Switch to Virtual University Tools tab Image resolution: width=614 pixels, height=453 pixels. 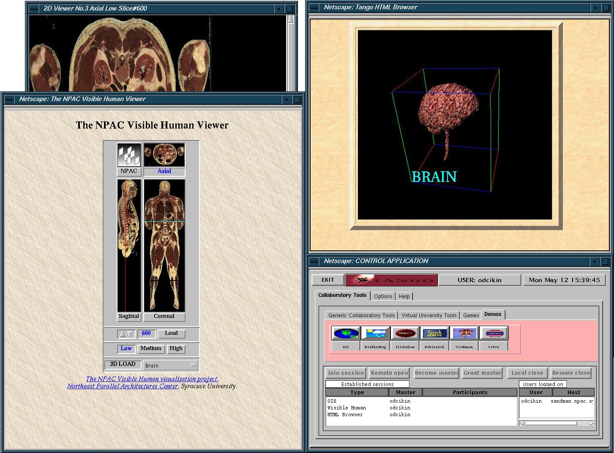[x=429, y=316]
